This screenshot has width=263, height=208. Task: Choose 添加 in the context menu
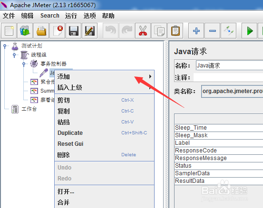click(x=104, y=76)
